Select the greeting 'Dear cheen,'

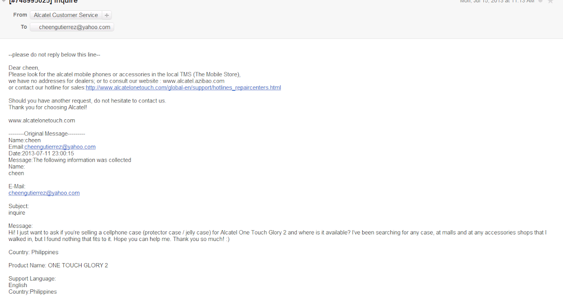24,68
